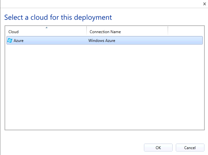The image size is (208, 155).
Task: Click the divider between Cloud and Connection Name headers
Action: [x=87, y=31]
